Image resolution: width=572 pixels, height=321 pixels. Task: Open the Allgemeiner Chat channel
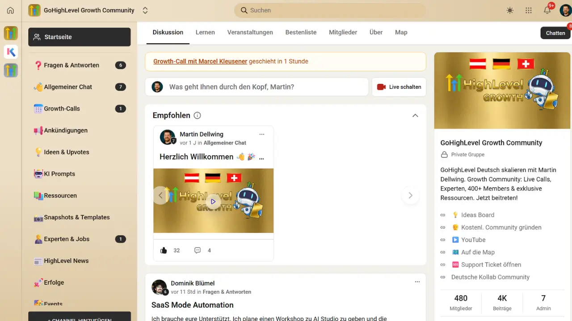pos(80,87)
